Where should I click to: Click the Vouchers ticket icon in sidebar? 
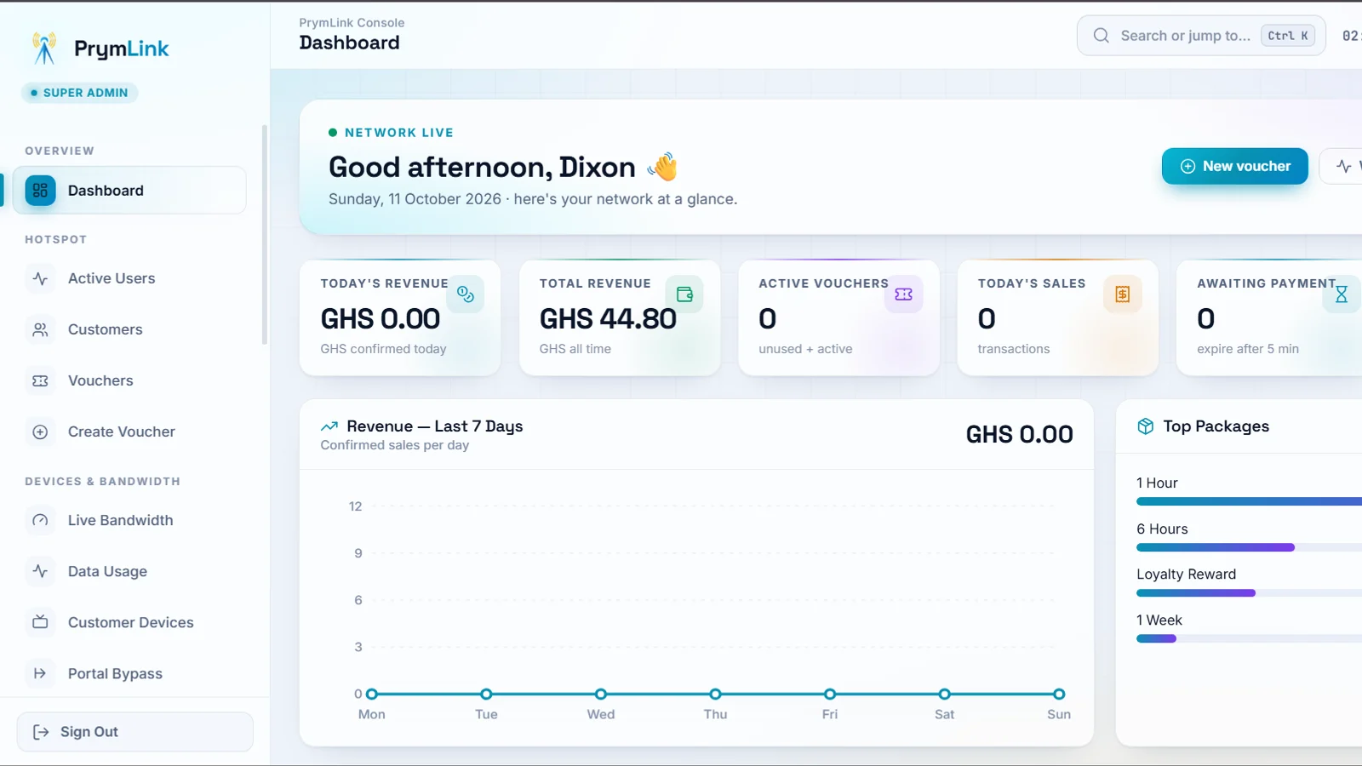click(x=40, y=380)
